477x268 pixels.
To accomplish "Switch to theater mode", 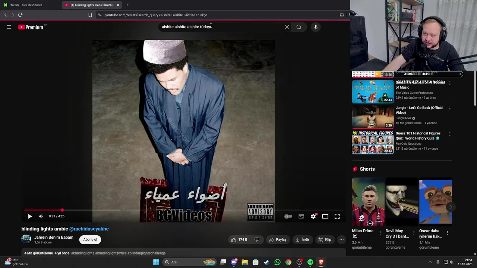I will (x=325, y=216).
